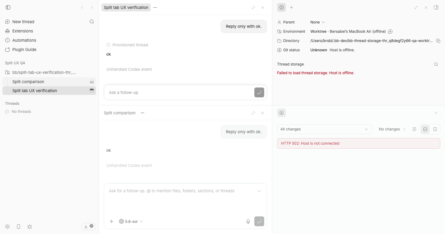Switch to side-by-side diff view
This screenshot has height=234, width=445.
(x=435, y=129)
